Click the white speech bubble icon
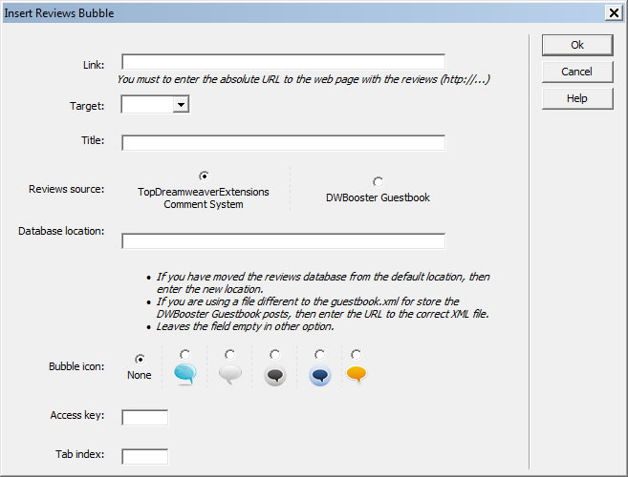Screen dimensions: 628x477 pos(230,375)
